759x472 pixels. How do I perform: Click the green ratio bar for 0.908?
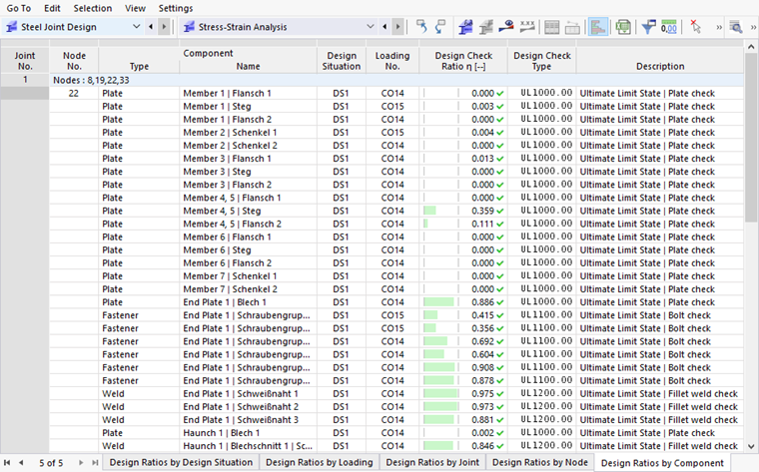(x=439, y=367)
